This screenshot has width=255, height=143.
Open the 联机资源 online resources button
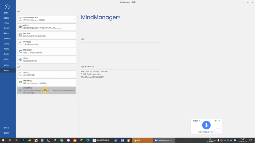pos(46,35)
